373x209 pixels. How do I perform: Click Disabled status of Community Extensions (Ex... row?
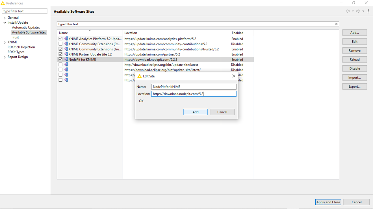[x=237, y=44]
